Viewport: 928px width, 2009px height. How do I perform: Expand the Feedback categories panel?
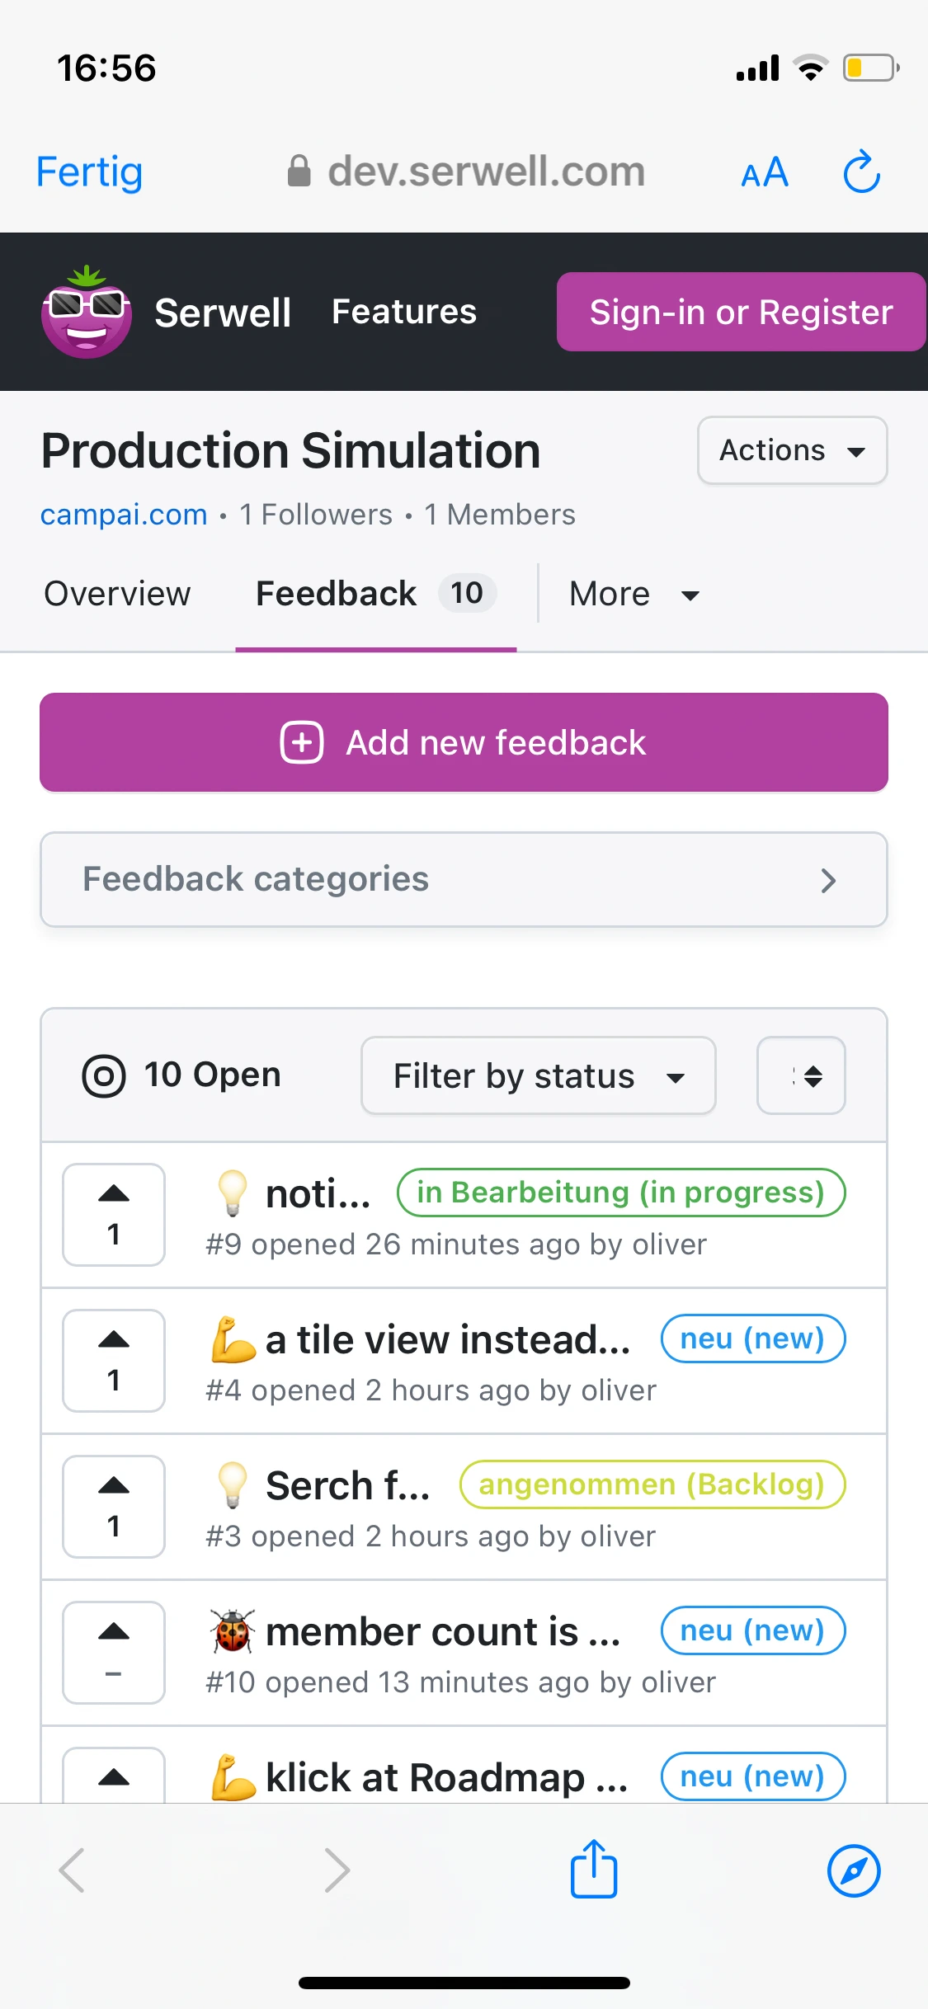[464, 879]
